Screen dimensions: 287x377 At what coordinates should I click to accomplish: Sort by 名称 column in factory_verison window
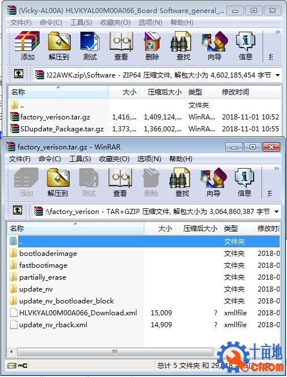tap(75, 229)
